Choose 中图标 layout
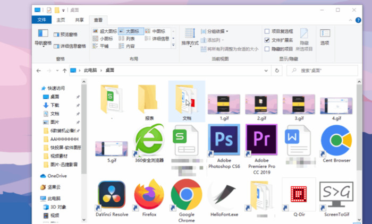 coord(155,31)
